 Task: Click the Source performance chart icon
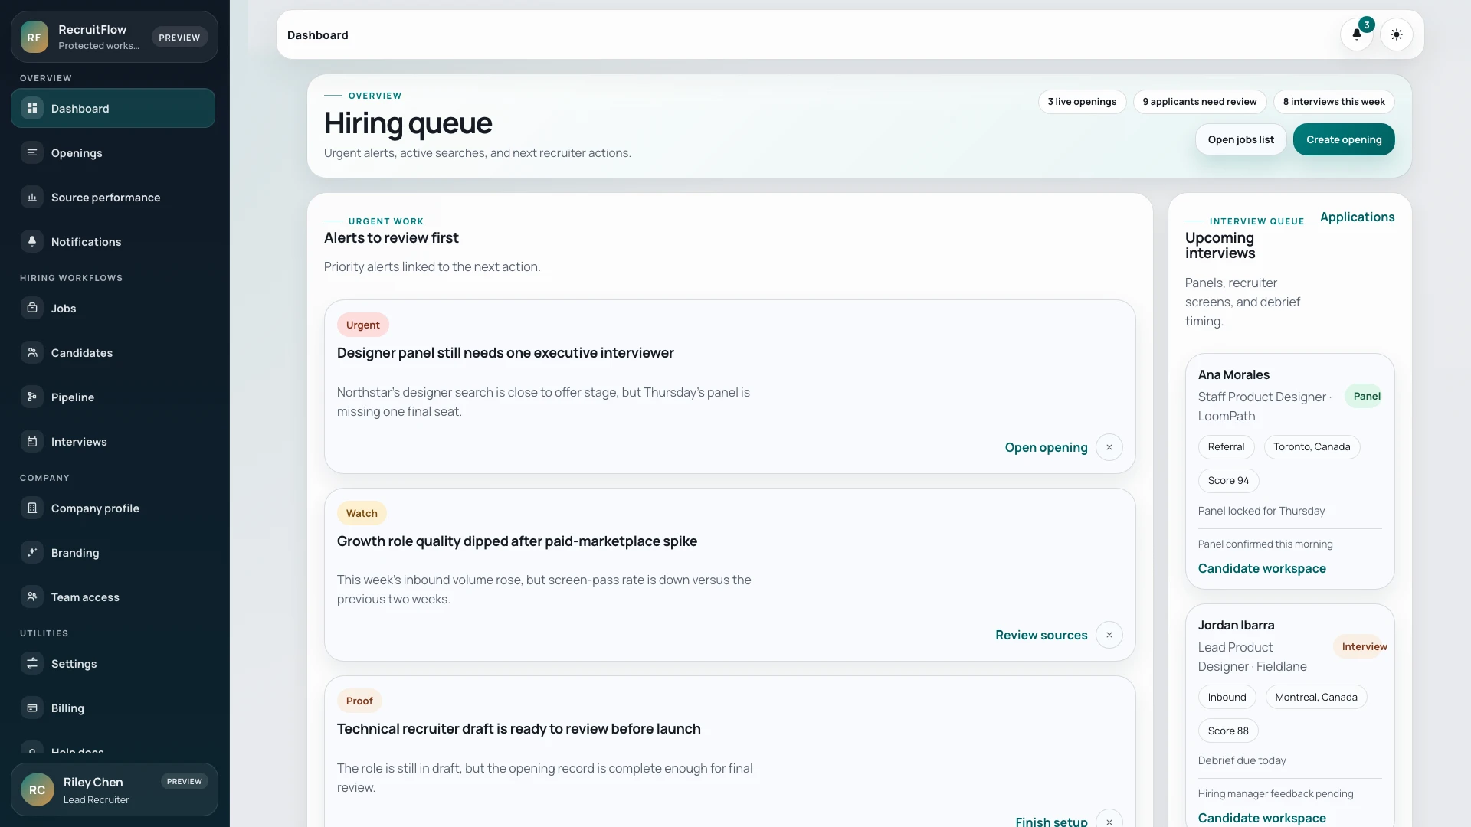click(x=32, y=197)
